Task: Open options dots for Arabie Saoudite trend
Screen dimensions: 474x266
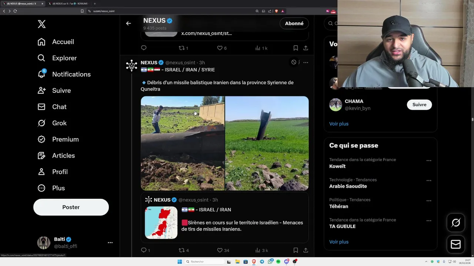Action: [x=429, y=181]
